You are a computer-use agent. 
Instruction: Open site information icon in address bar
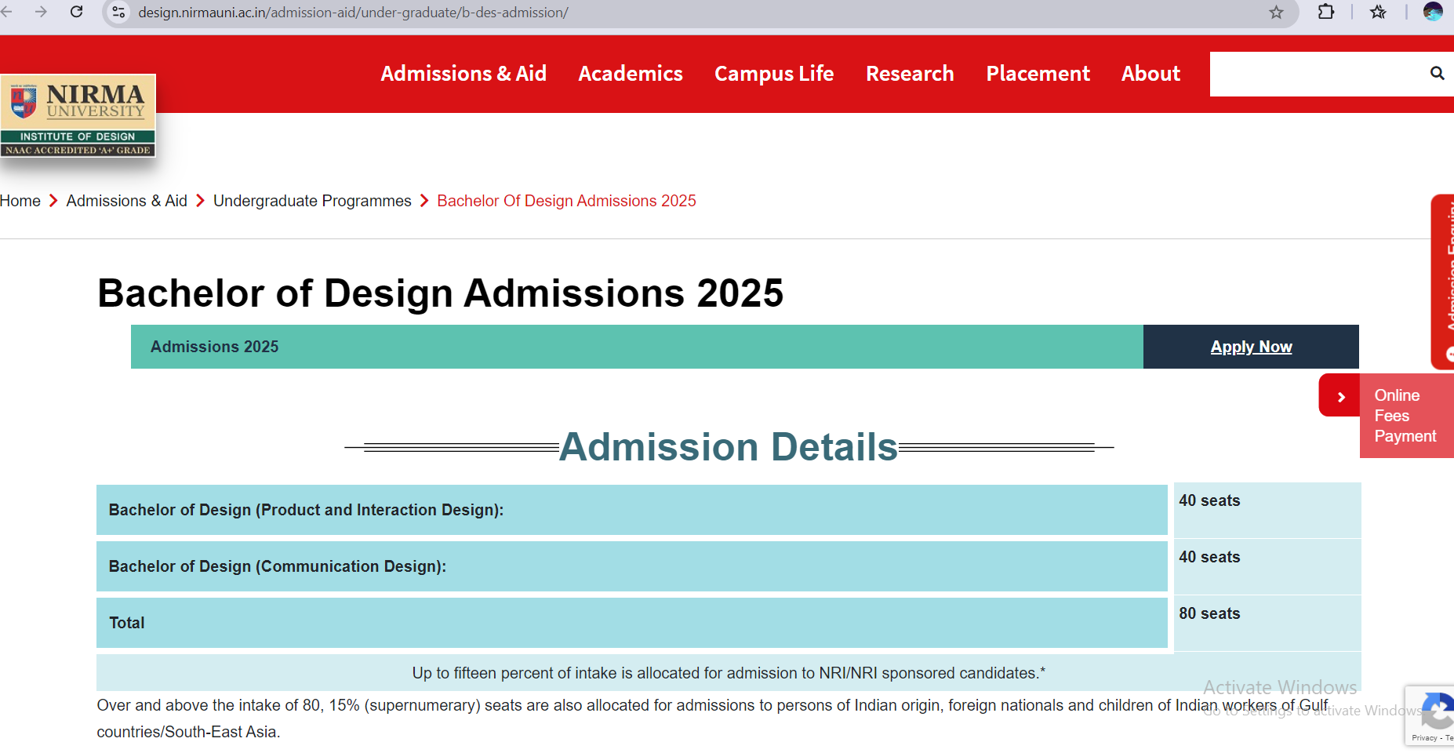(x=118, y=13)
